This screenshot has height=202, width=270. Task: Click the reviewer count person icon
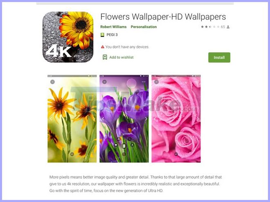(x=228, y=27)
